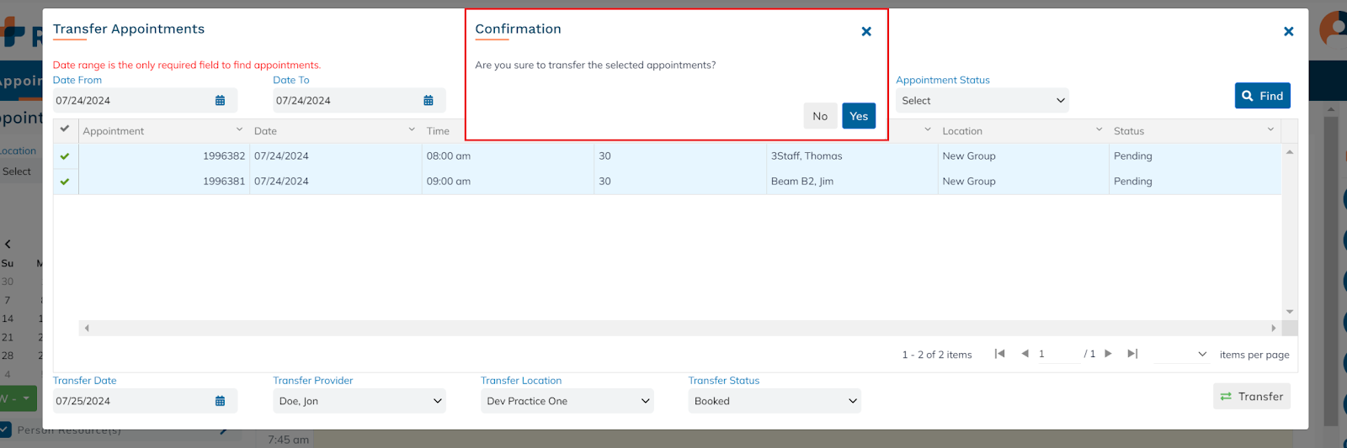Open the Status column header menu
Image resolution: width=1347 pixels, height=448 pixels.
pyautogui.click(x=1270, y=130)
